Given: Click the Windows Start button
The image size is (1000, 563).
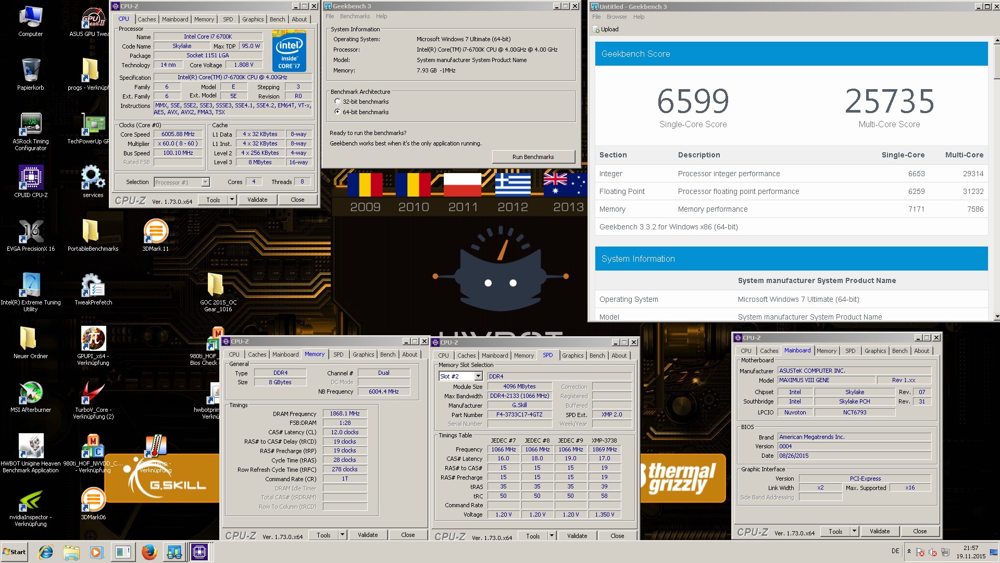Looking at the screenshot, I should [15, 552].
